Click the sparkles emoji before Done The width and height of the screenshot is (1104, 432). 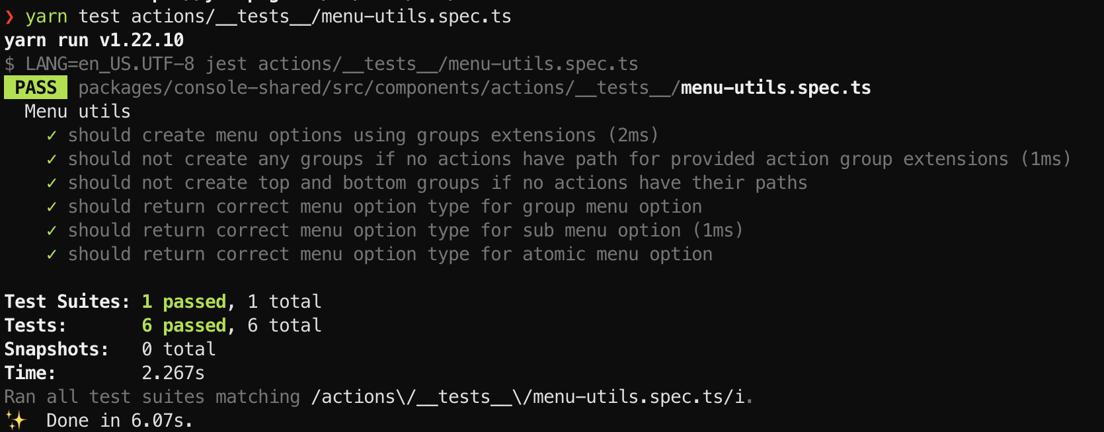pyautogui.click(x=15, y=420)
